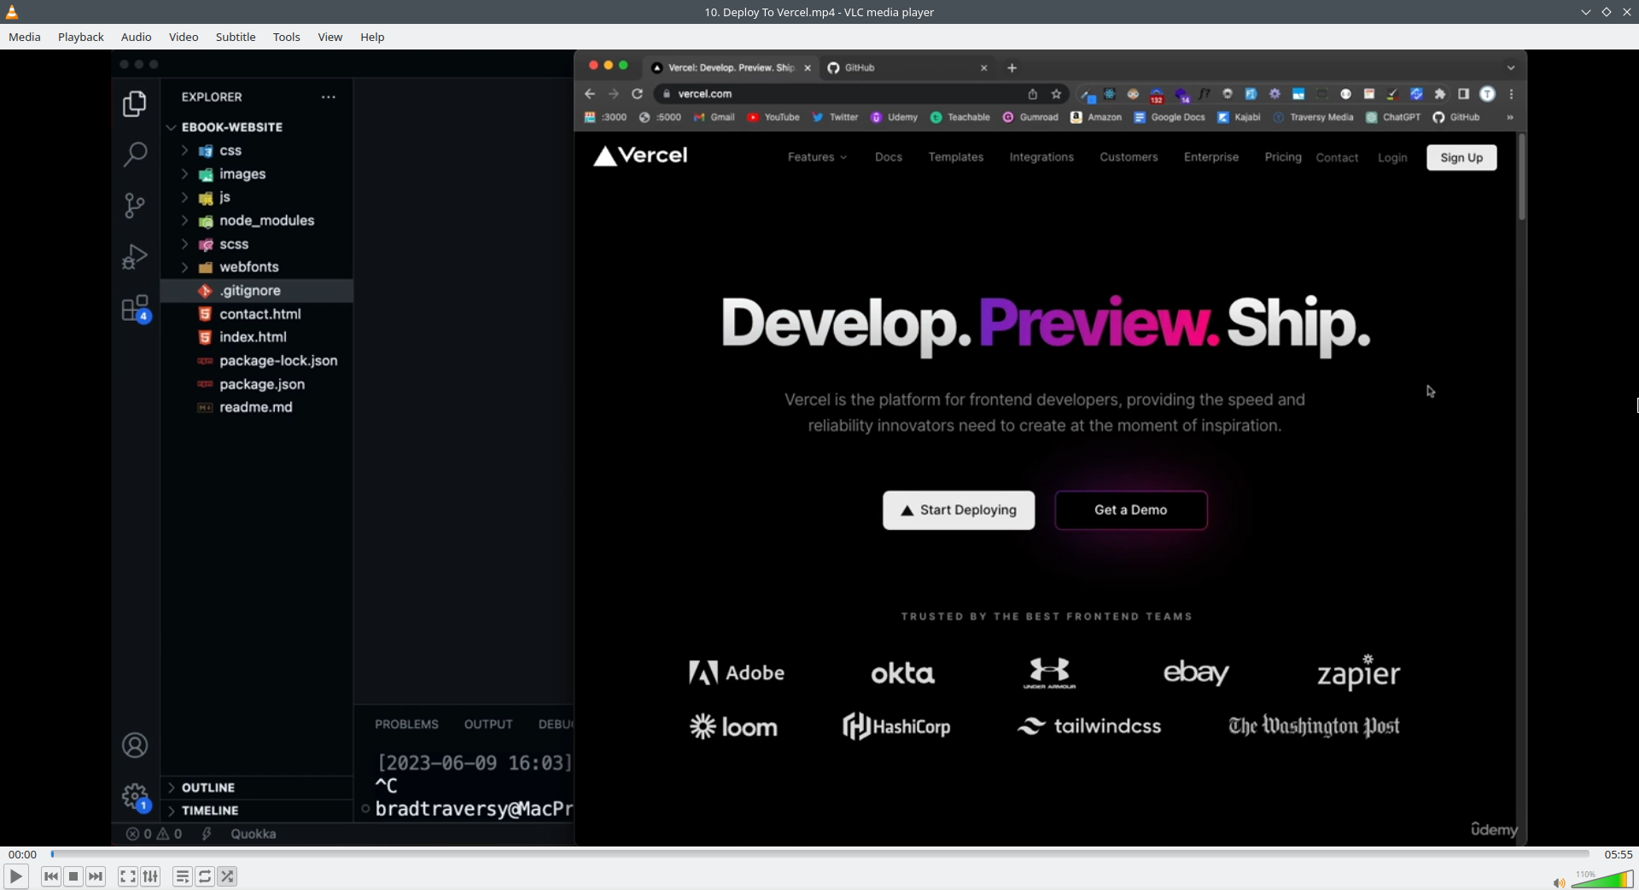Open the Media menu

(x=25, y=37)
